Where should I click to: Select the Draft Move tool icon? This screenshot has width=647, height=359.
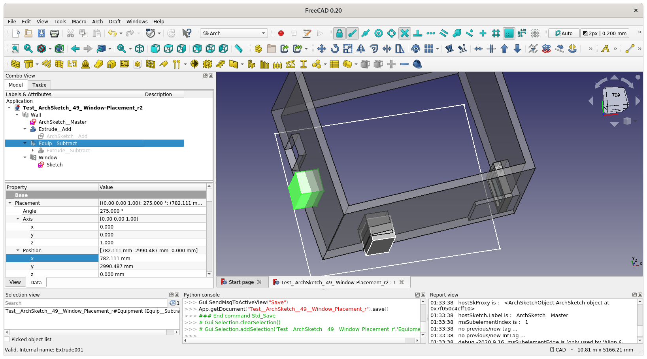coord(321,49)
